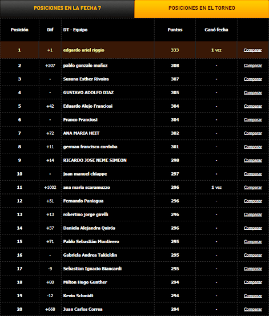Click the +307 difference value

pyautogui.click(x=50, y=66)
